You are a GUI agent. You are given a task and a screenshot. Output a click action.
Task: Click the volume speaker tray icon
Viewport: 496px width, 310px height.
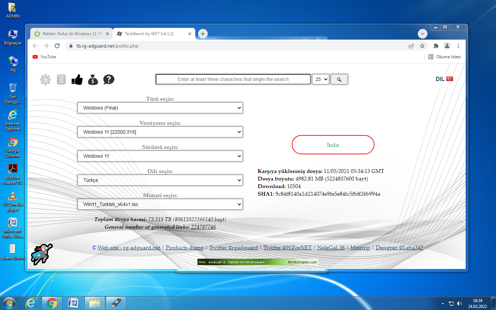459,303
